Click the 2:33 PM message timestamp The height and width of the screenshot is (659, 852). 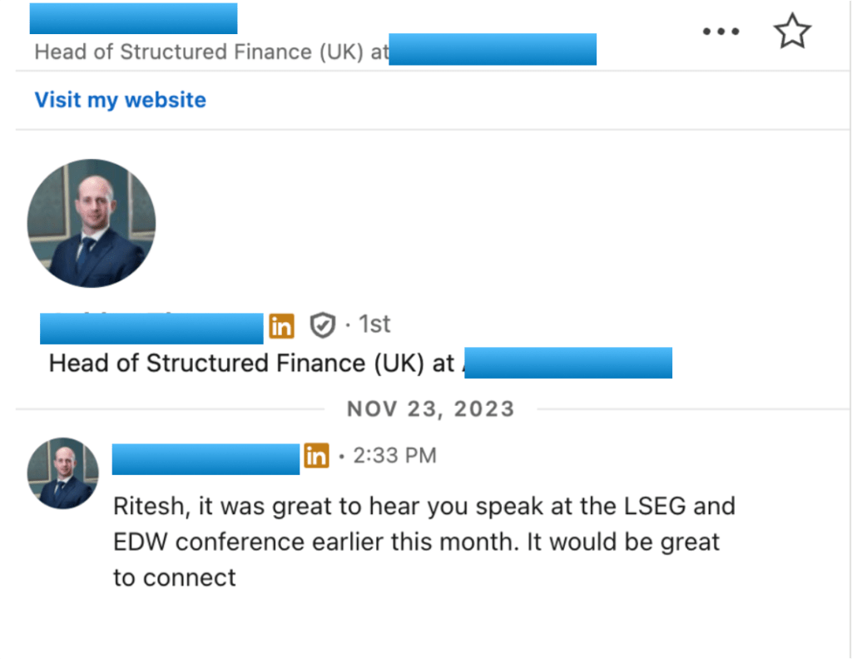tap(394, 456)
